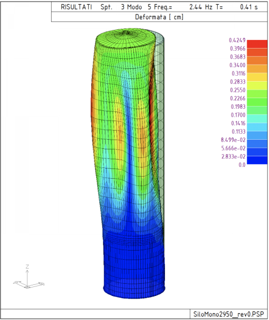The image size is (269, 320).
Task: Click the legend value 5.666e-02
Action: tap(233, 148)
